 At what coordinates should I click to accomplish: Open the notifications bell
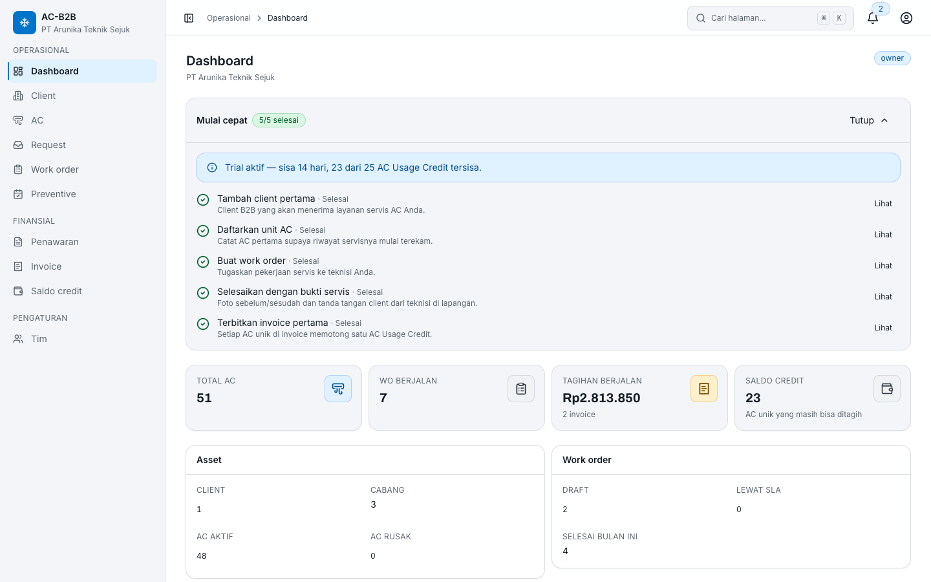point(873,18)
